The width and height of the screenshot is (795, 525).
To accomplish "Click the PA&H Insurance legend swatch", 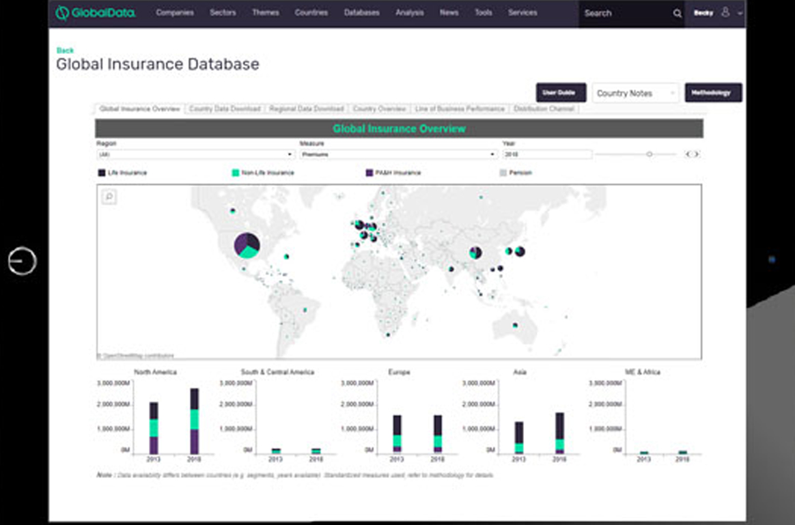I will [x=369, y=173].
